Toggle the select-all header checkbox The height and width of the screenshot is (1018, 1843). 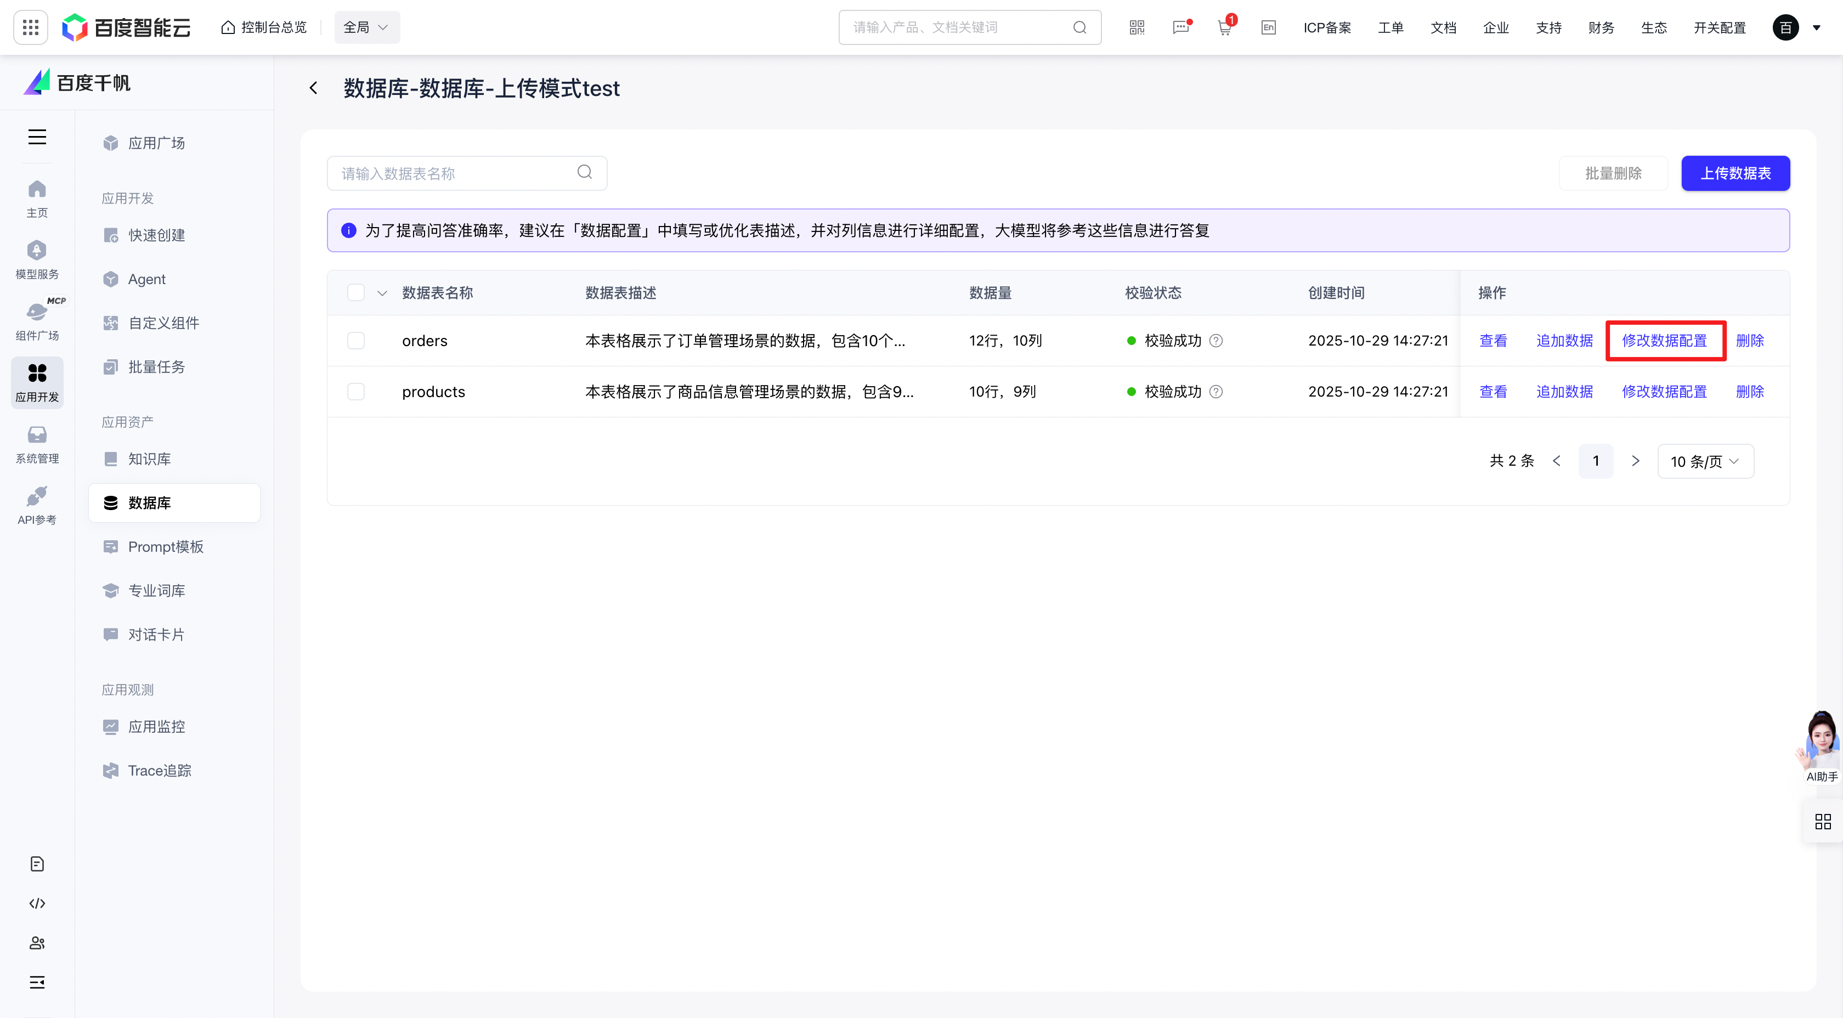point(355,292)
